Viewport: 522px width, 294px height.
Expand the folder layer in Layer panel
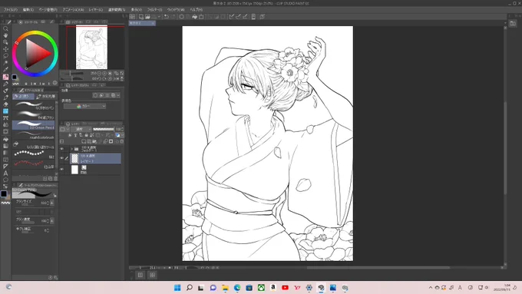[71, 149]
